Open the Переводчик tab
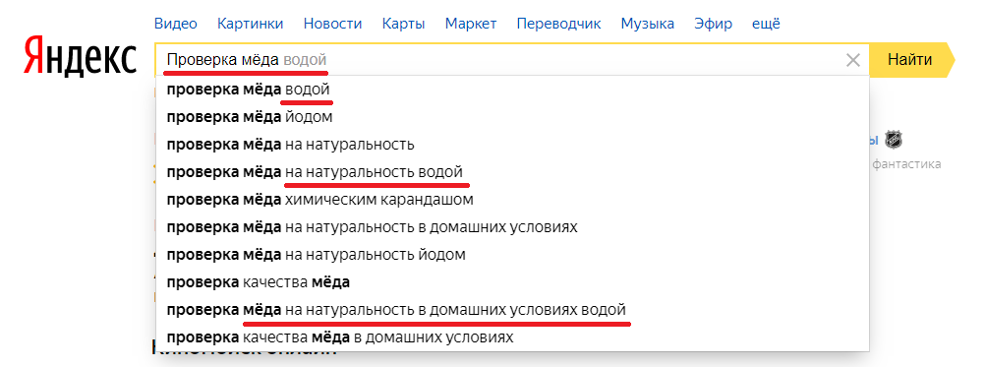Image resolution: width=985 pixels, height=367 pixels. pos(558,24)
